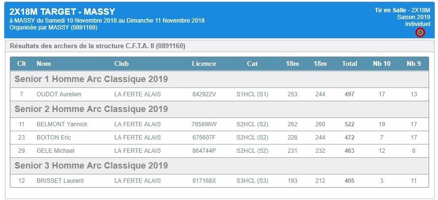Click the Senior 2 Homme Arc Classique heading
Screen dimensions: 438x200
coord(92,109)
